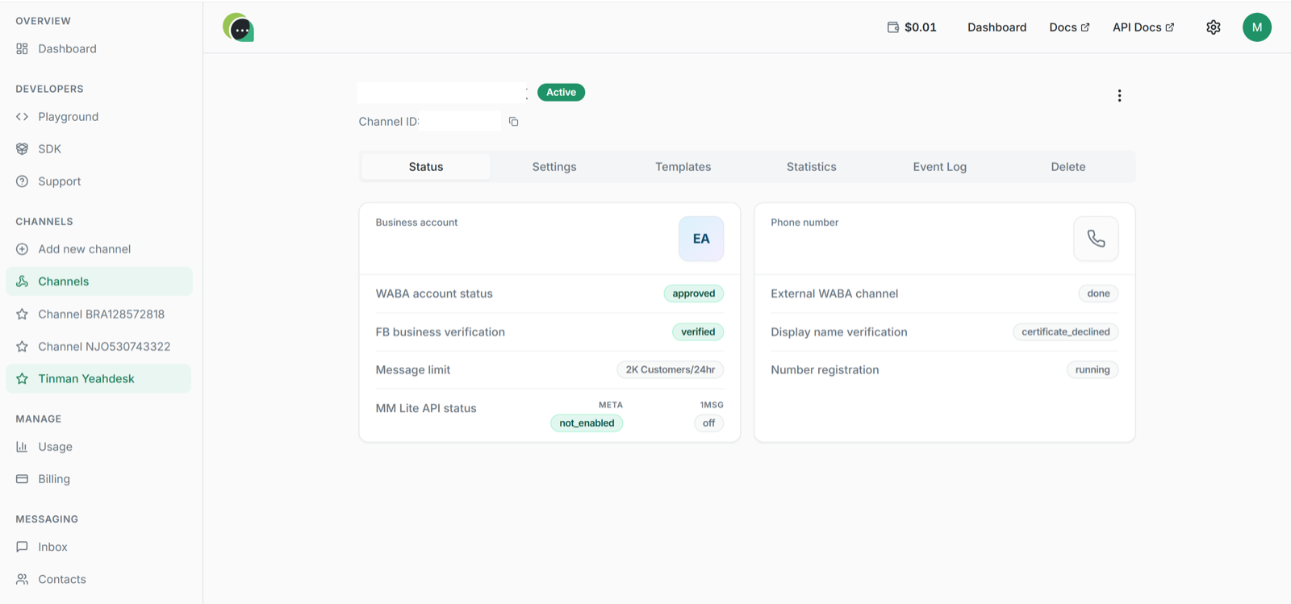
Task: Click the Dashboard grid icon in sidebar
Action: 22,49
